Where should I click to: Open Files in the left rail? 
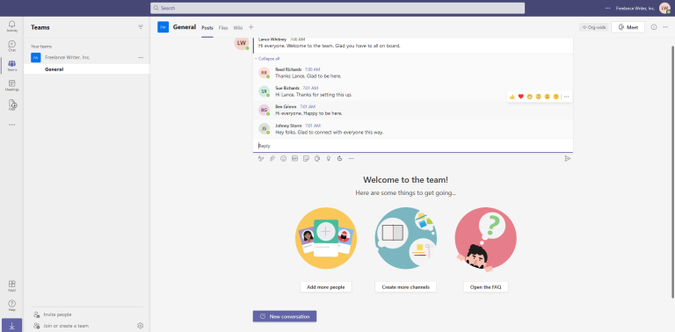[12, 105]
